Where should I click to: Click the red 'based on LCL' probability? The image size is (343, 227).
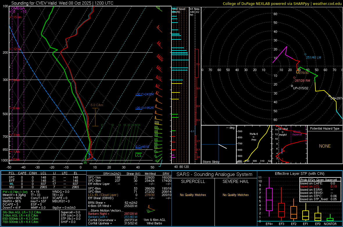[x=319, y=186]
